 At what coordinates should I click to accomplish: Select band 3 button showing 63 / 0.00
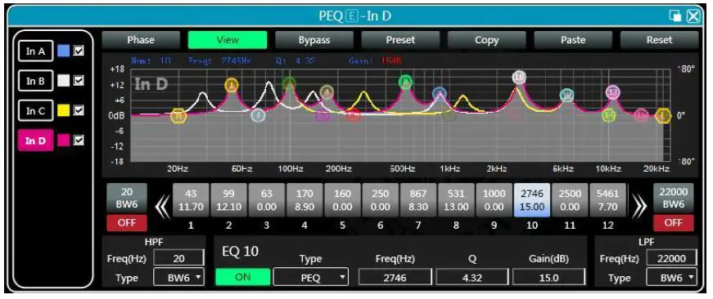pos(267,200)
